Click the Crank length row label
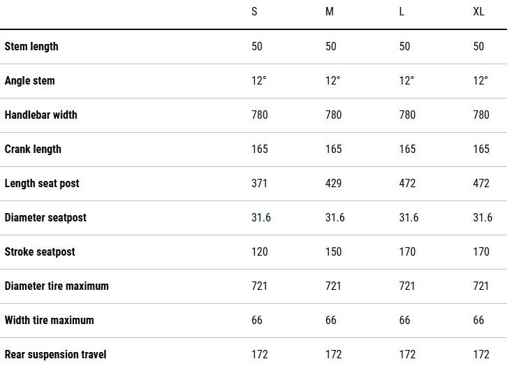Viewport: 507px width, 366px height. (x=33, y=149)
